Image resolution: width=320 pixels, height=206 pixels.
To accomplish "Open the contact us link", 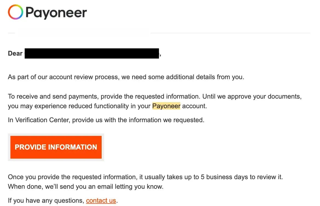I will [101, 200].
